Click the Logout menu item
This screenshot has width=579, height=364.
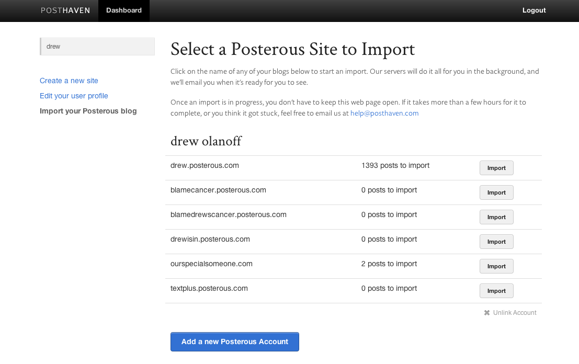534,10
